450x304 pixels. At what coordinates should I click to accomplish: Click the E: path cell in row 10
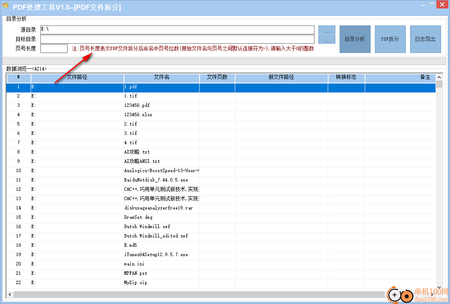[x=77, y=171]
